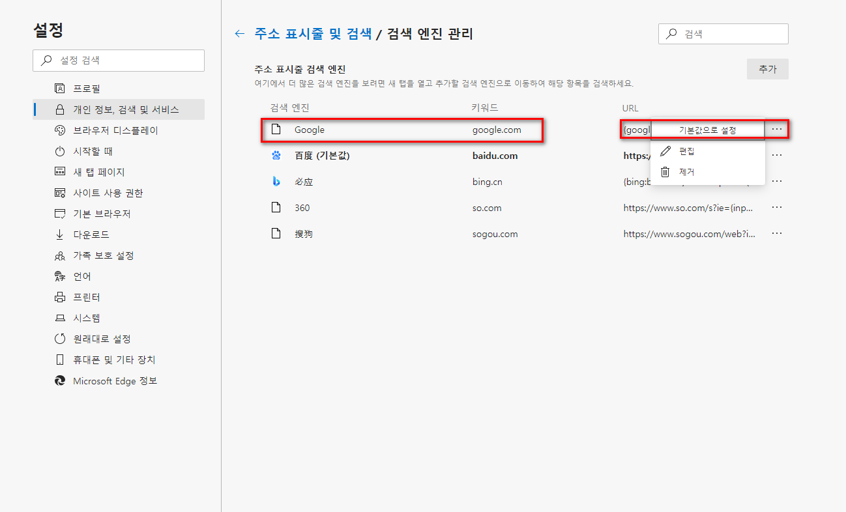Open 가족 보호 설정 section
The height and width of the screenshot is (512, 846).
click(119, 255)
